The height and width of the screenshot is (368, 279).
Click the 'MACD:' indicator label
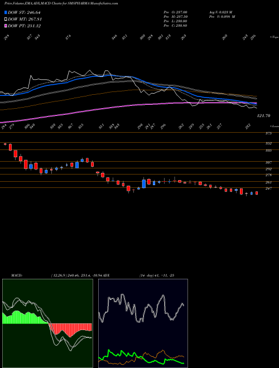[x=17, y=275]
